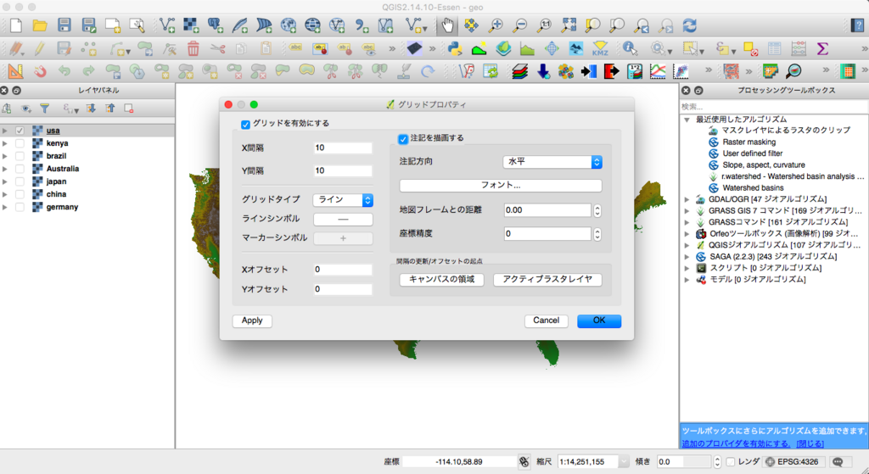Open an existing project folder icon
869x474 pixels.
pyautogui.click(x=40, y=25)
